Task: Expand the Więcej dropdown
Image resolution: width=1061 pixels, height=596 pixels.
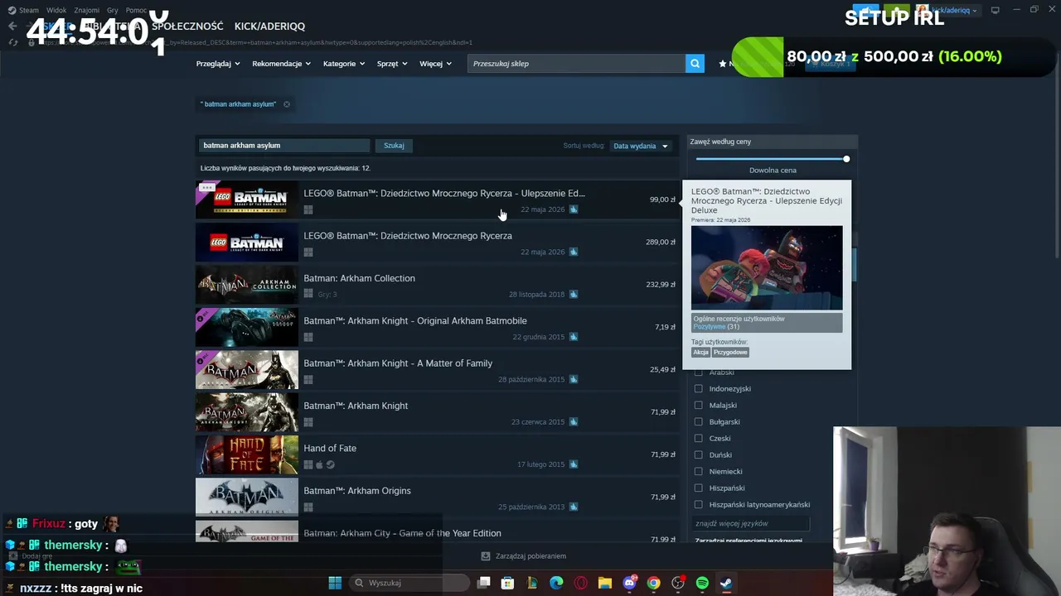Action: point(435,64)
